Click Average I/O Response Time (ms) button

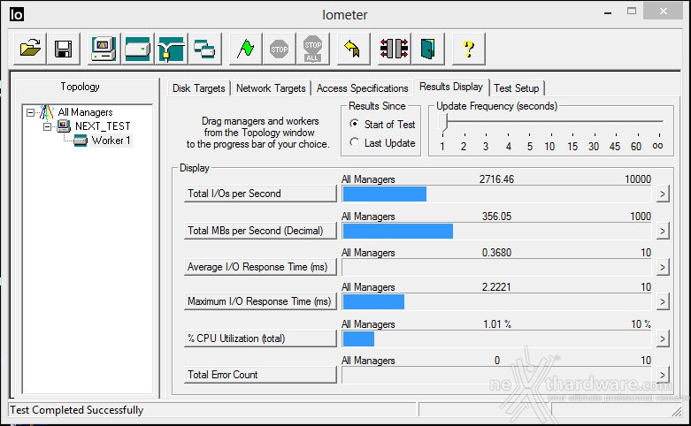click(x=260, y=267)
